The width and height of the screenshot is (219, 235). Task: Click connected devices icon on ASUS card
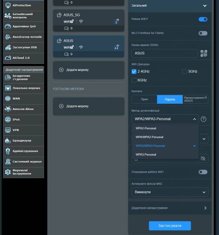click(x=66, y=54)
